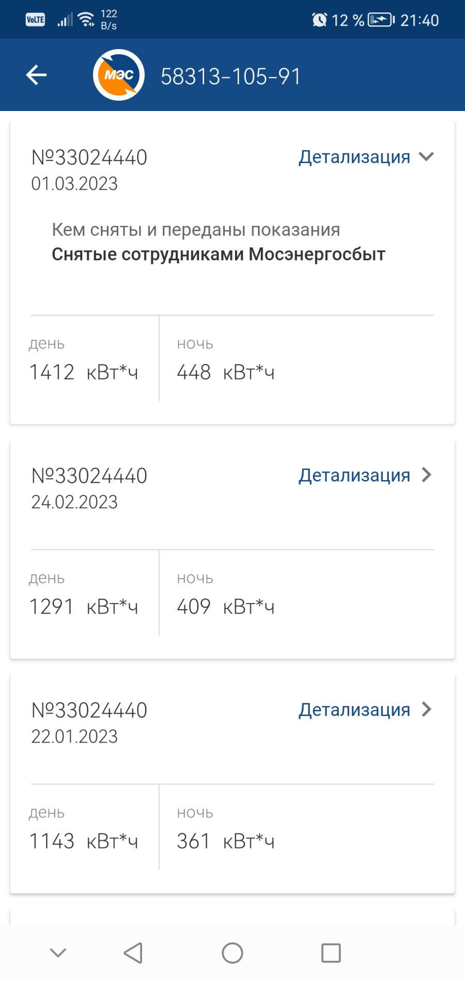
Task: Tap the МЭС logo icon
Action: coord(119,75)
